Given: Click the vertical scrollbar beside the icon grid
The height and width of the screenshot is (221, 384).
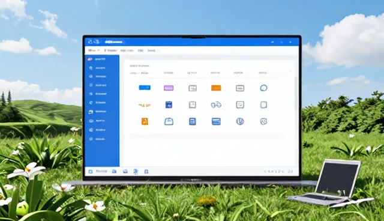Looking at the screenshot, I should point(295,93).
